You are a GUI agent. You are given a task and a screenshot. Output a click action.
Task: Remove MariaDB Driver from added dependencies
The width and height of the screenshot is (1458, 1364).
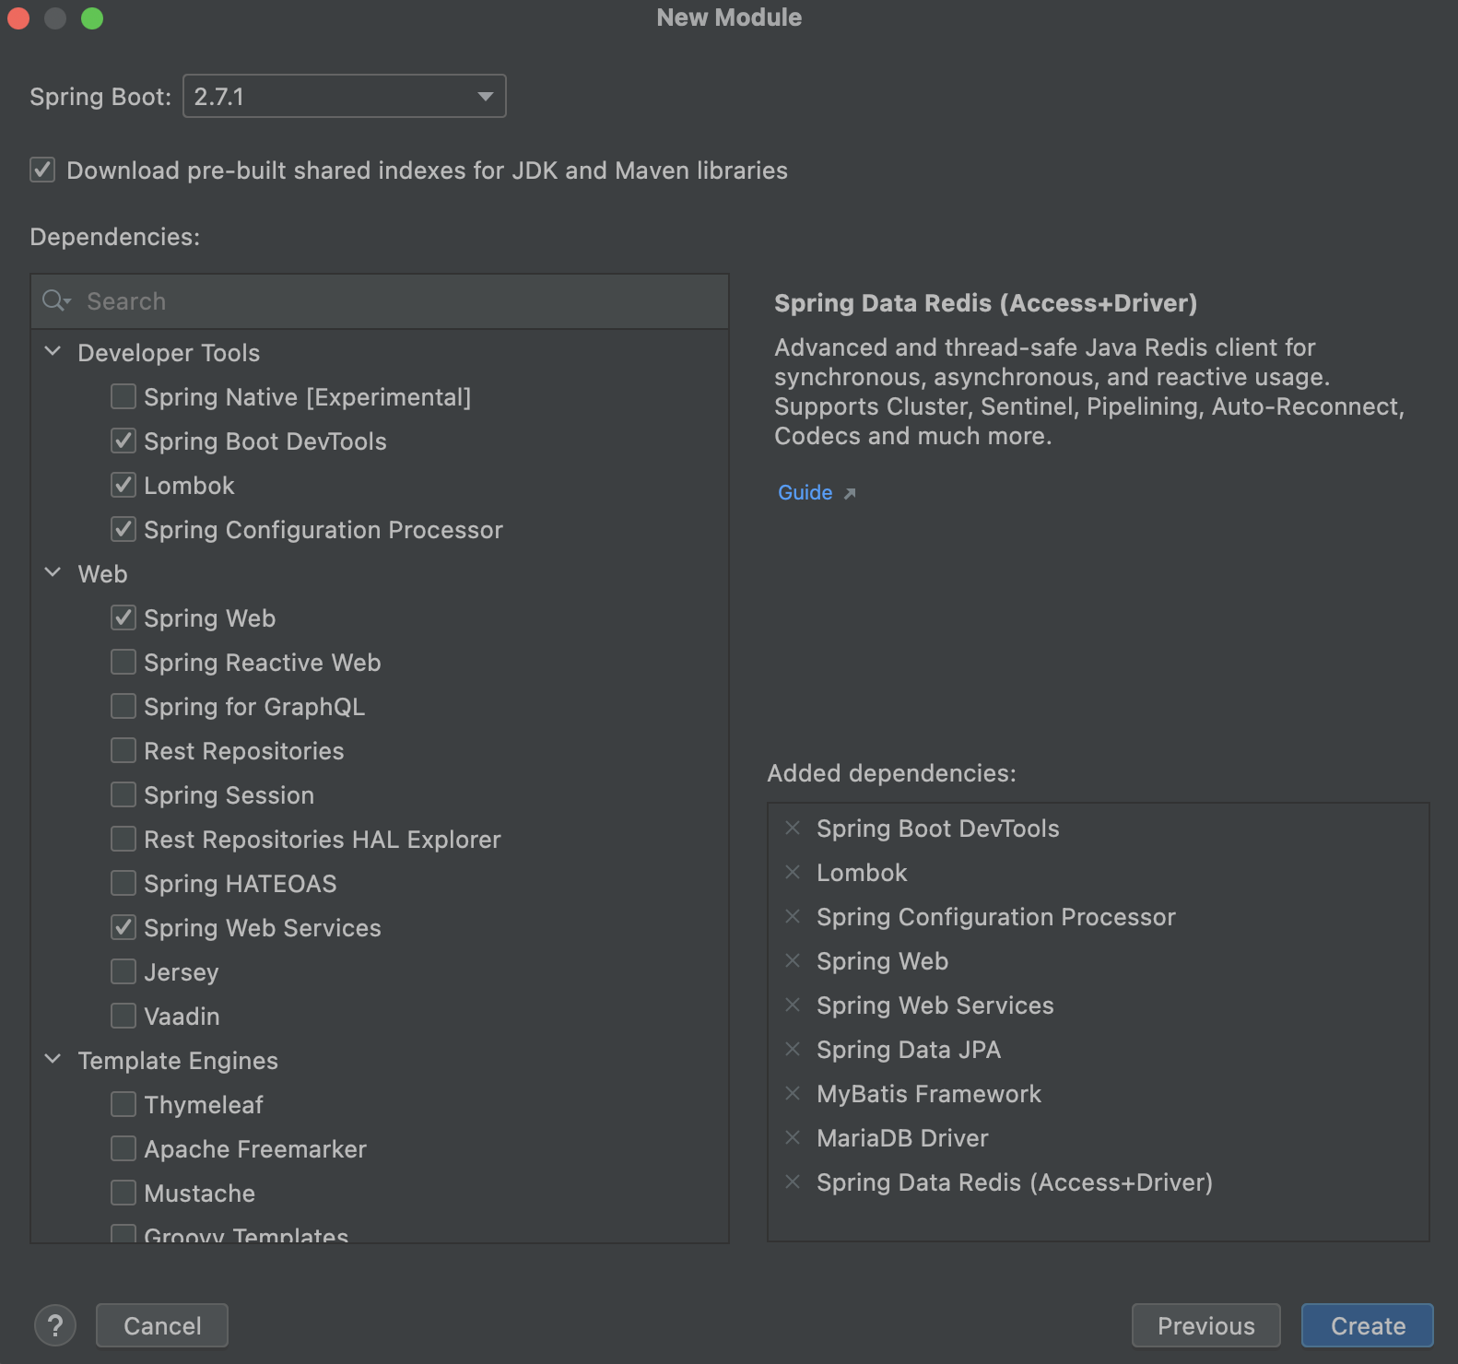coord(792,1137)
